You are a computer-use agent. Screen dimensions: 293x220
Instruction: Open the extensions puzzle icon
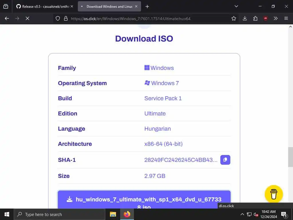point(255,18)
